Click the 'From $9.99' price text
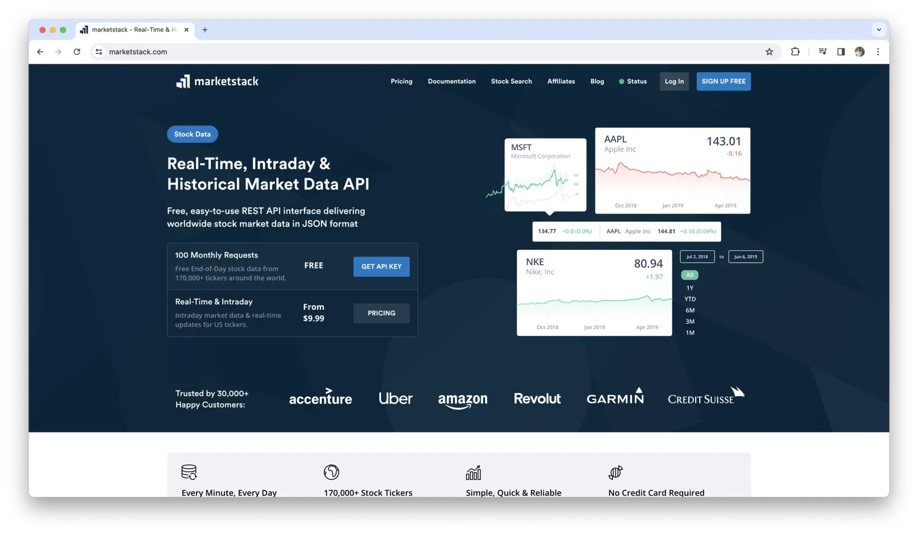The image size is (918, 535). [313, 313]
